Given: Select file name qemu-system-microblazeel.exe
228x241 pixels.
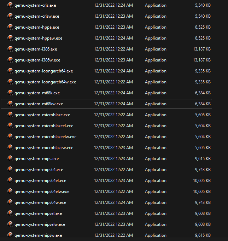Looking at the screenshot, I should tap(44, 126).
